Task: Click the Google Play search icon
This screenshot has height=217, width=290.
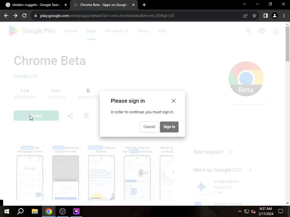Action: click(x=248, y=31)
